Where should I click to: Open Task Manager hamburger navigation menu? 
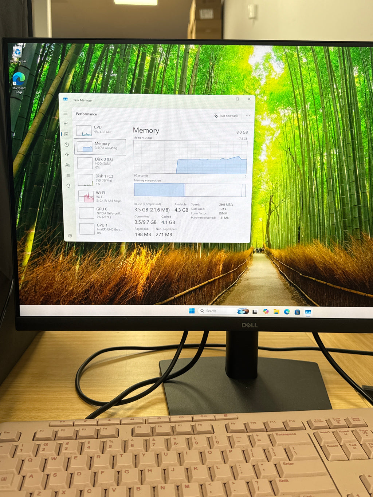point(66,113)
